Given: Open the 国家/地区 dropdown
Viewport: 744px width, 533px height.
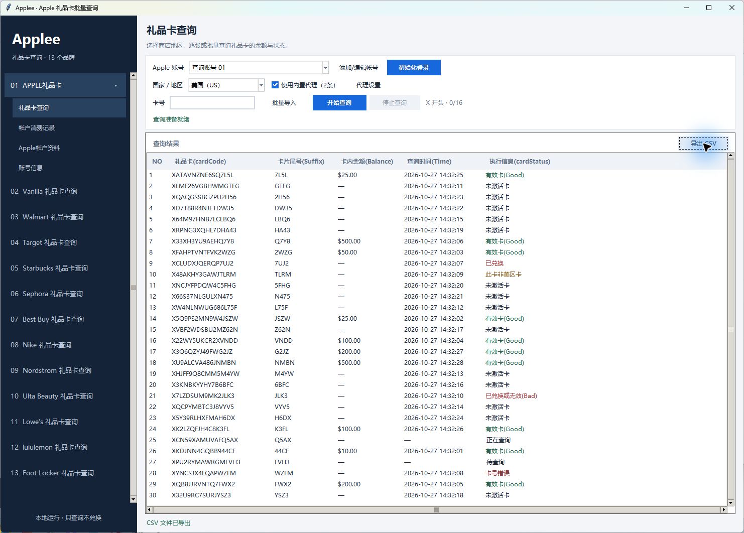Looking at the screenshot, I should pos(261,85).
